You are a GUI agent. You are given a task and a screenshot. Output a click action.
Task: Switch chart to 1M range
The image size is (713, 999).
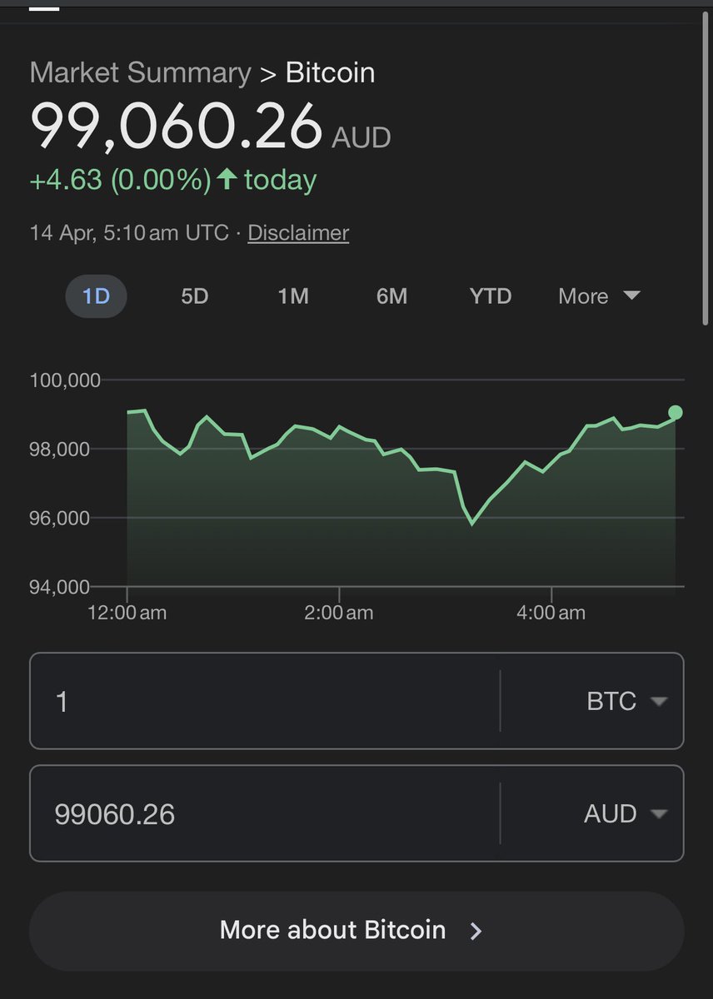click(x=293, y=296)
